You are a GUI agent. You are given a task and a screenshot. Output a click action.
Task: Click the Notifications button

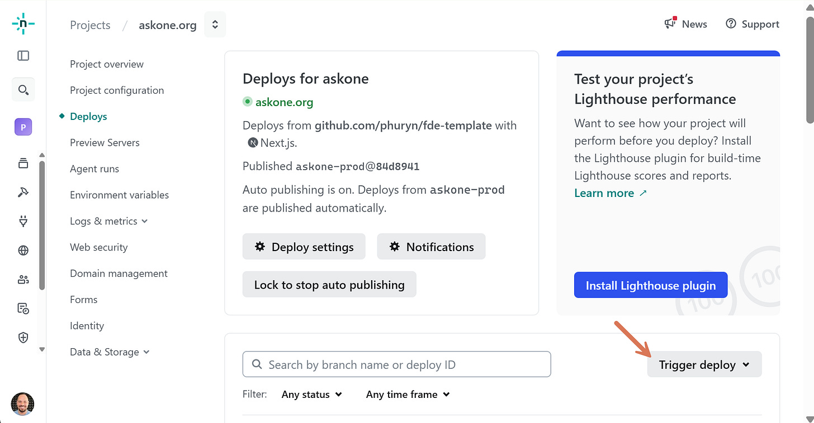click(432, 246)
